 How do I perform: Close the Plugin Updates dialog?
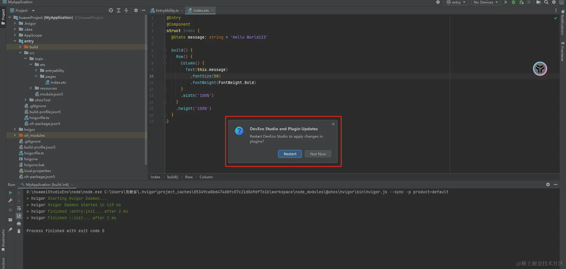[333, 124]
